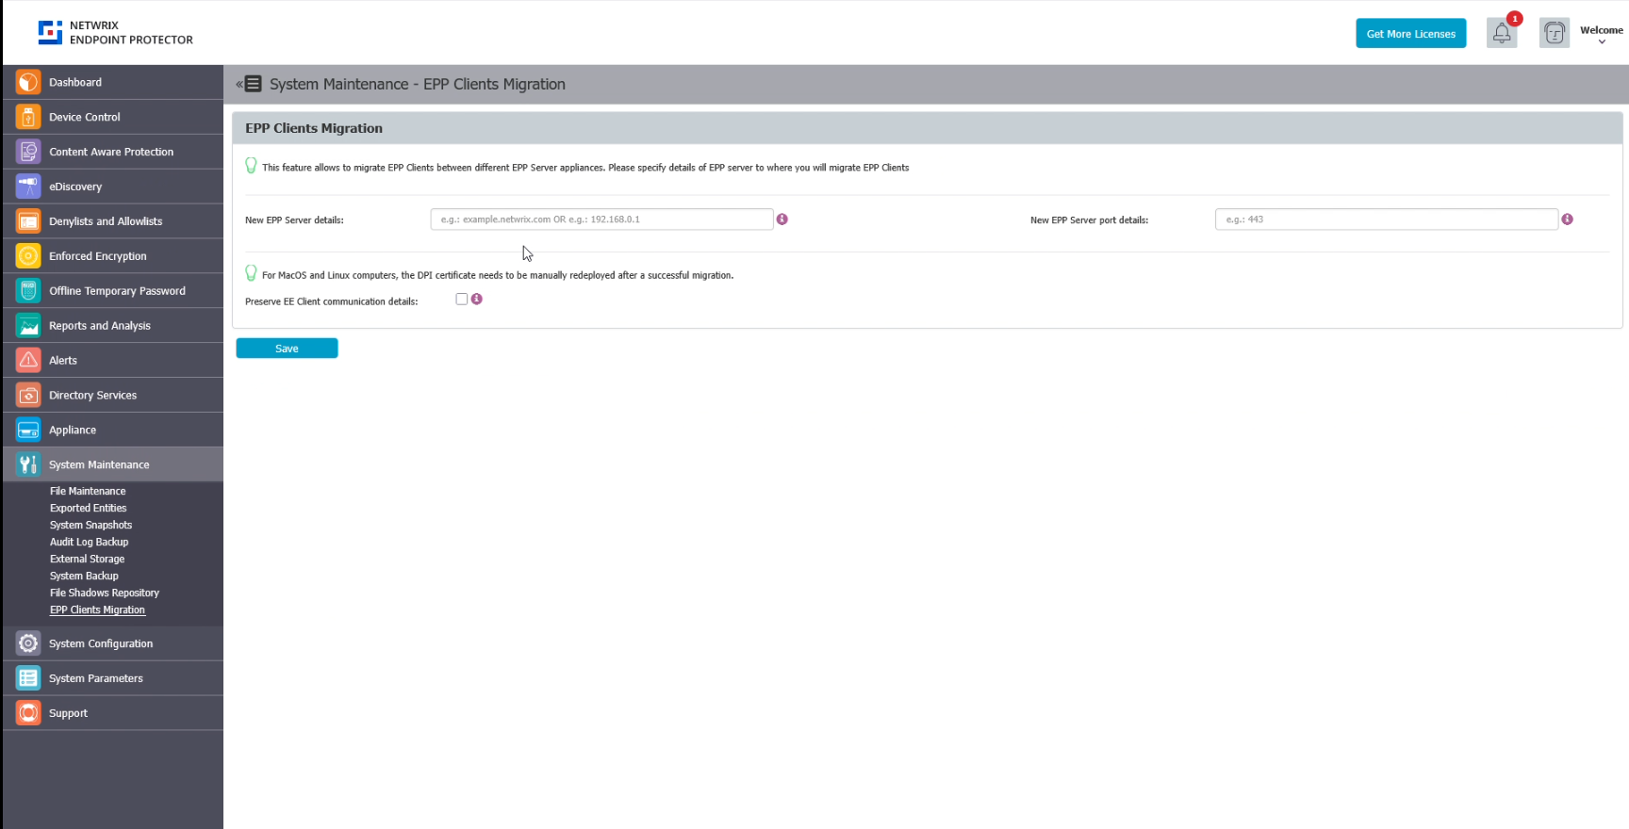The width and height of the screenshot is (1629, 829).
Task: Click info icon beside server port field
Action: [1567, 219]
